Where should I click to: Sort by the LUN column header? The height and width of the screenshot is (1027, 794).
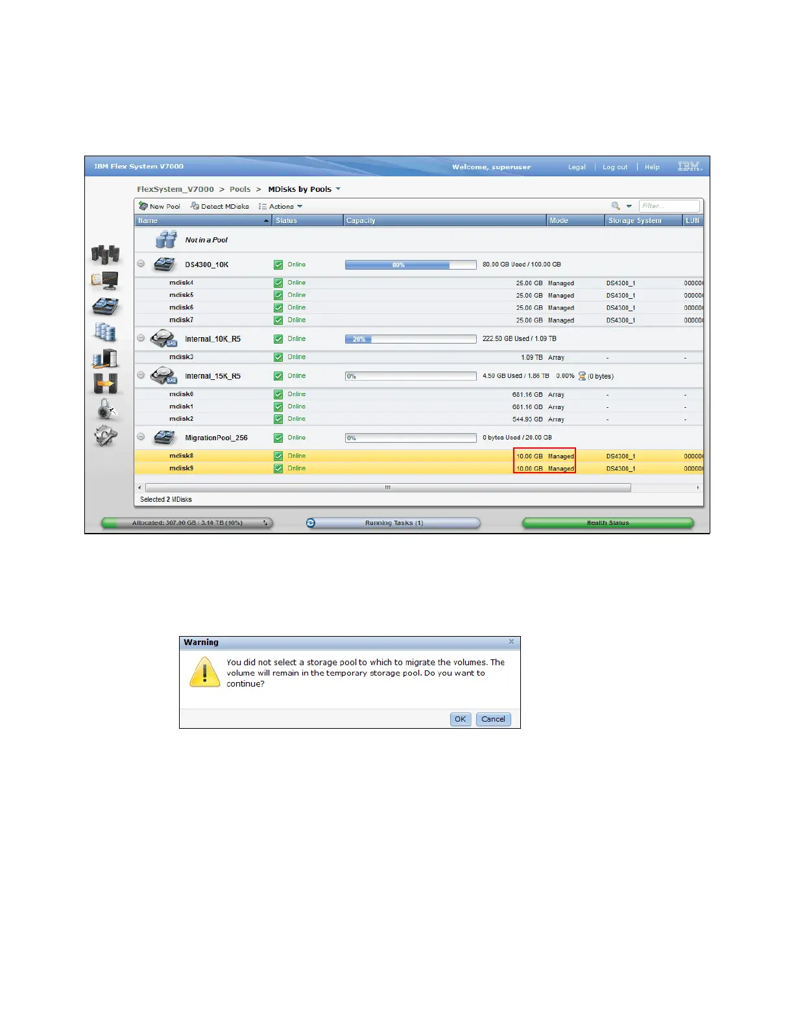click(x=693, y=220)
